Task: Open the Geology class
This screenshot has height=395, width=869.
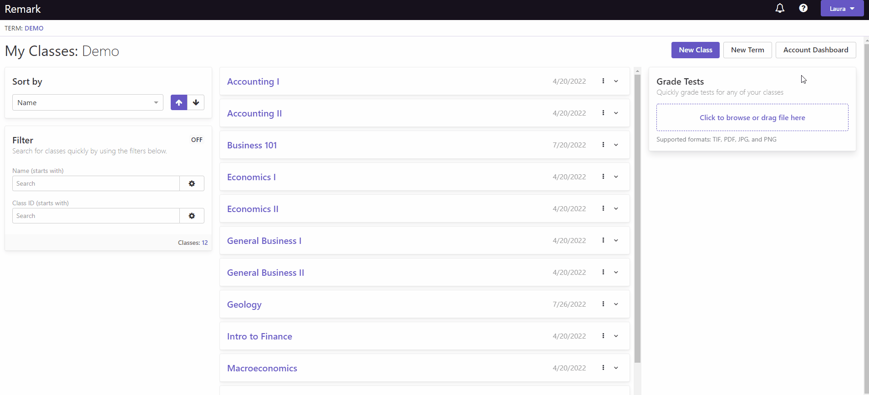Action: coord(244,304)
